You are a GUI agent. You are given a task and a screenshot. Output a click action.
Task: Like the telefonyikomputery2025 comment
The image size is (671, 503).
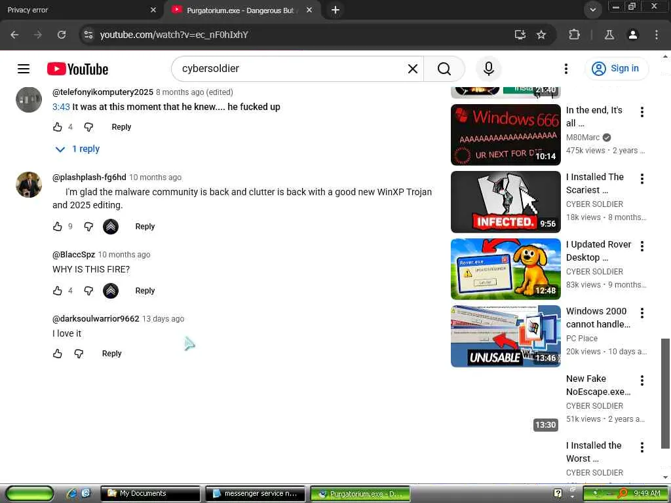click(x=58, y=127)
